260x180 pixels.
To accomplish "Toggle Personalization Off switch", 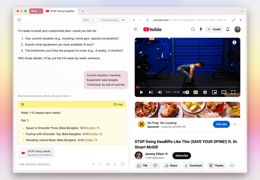I will pos(123,20).
